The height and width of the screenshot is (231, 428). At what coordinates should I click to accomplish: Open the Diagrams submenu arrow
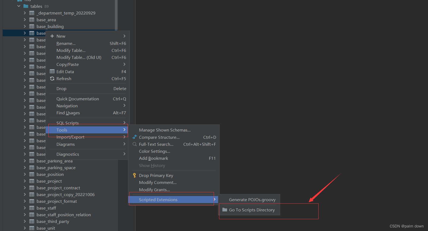[x=124, y=144]
